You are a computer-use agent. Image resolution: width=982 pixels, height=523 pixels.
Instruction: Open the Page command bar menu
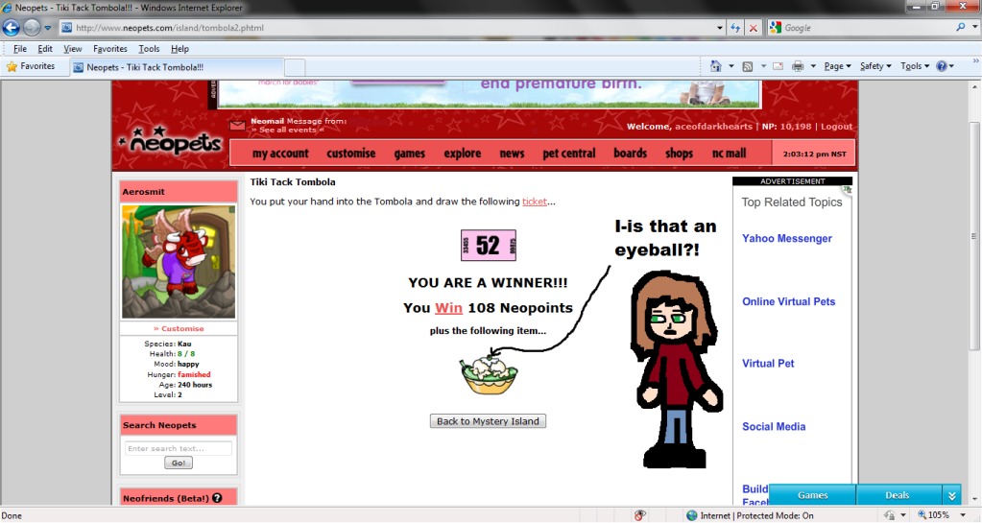click(837, 66)
